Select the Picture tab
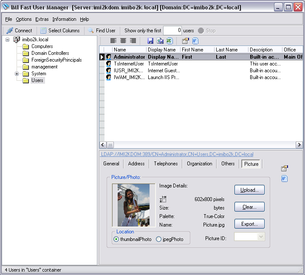 click(x=251, y=164)
